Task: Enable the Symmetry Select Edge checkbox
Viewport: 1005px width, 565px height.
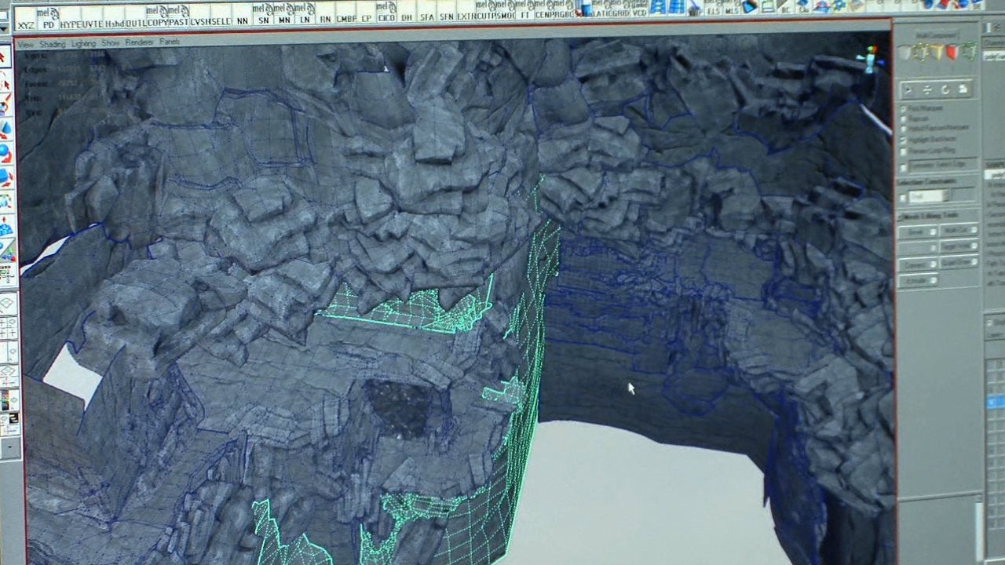Action: point(904,167)
